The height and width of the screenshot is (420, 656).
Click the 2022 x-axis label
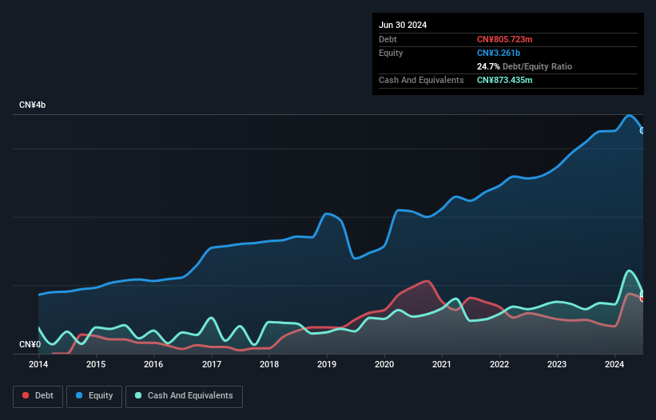499,364
